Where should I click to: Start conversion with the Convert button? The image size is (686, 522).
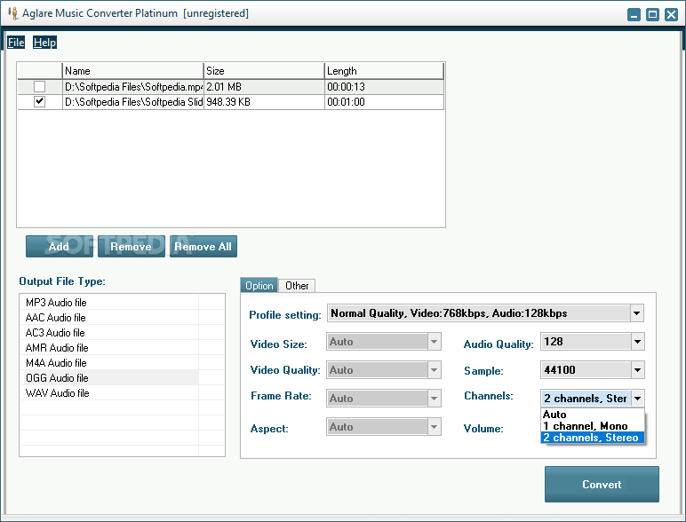[x=602, y=484]
